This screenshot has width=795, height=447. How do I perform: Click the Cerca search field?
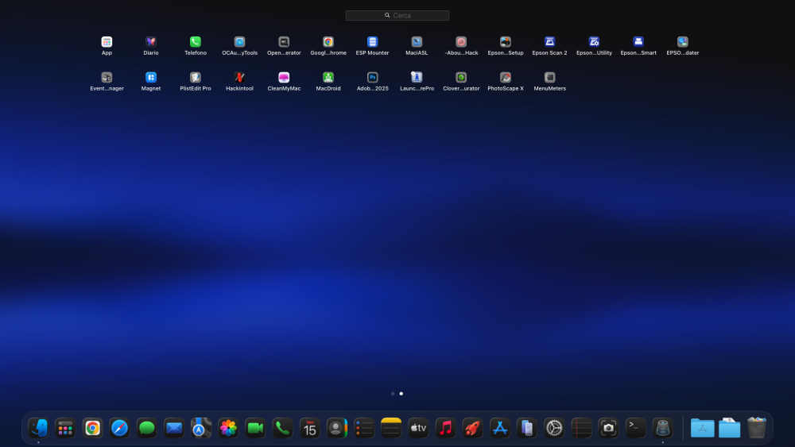point(397,16)
